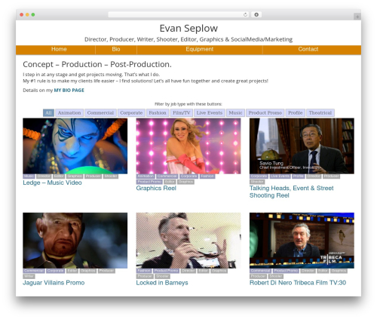Viewport: 377px width, 319px height.
Task: Filter projects by Animation
Action: [x=69, y=113]
